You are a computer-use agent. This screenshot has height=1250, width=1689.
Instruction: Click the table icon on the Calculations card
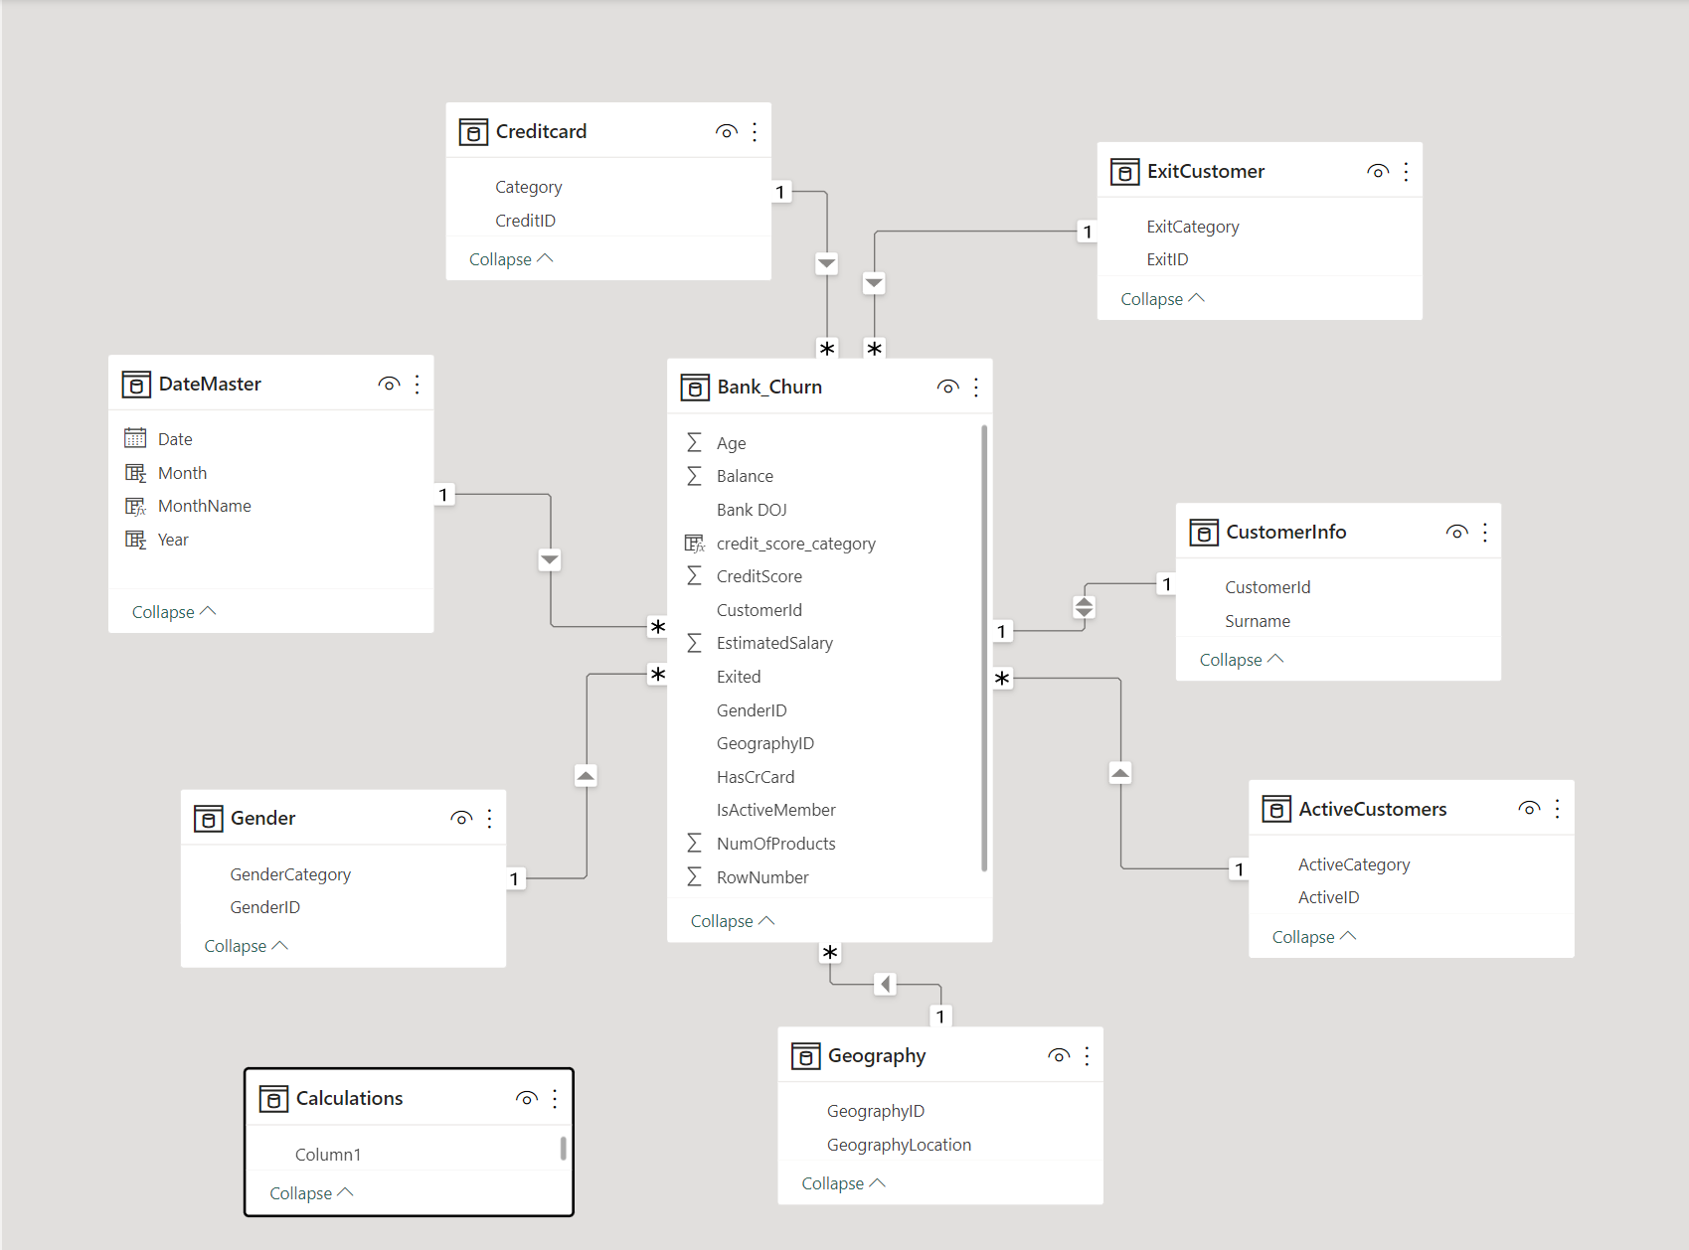coord(273,1098)
